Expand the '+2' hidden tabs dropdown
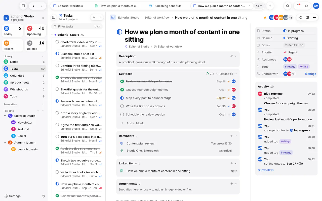 coord(259,6)
